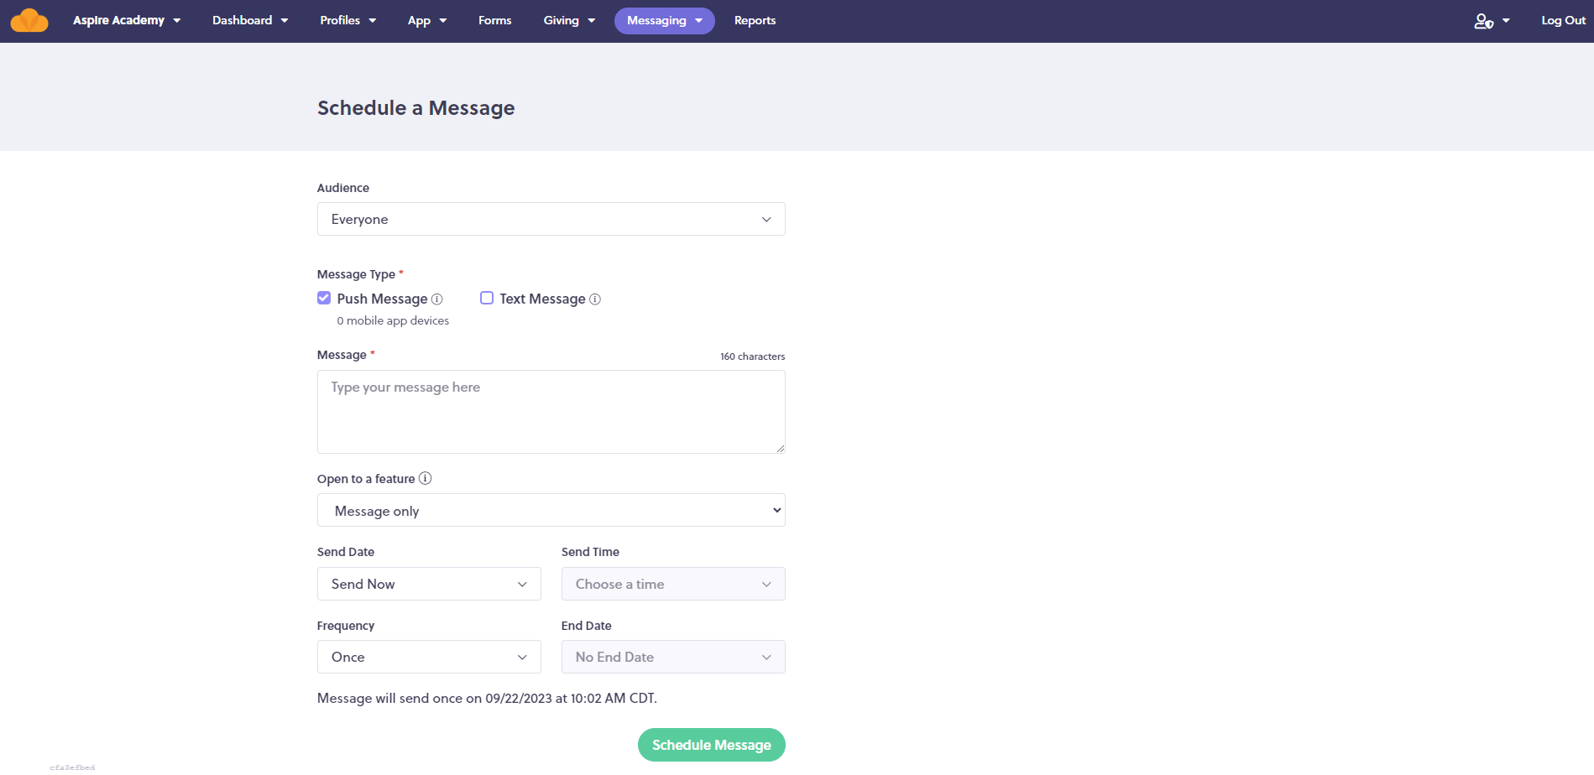This screenshot has height=775, width=1594.
Task: Open the Audience dropdown set to Everyone
Action: (551, 219)
